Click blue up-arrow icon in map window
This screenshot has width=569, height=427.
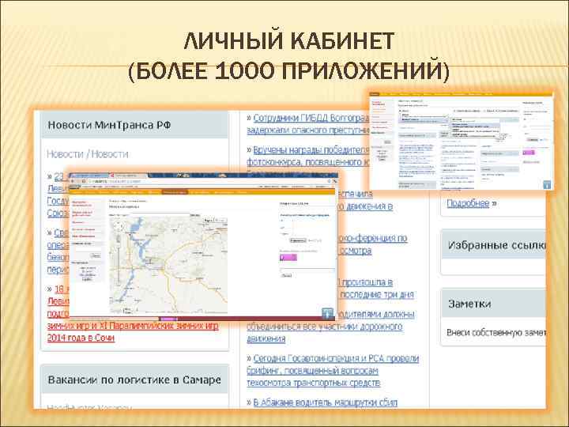point(327,313)
